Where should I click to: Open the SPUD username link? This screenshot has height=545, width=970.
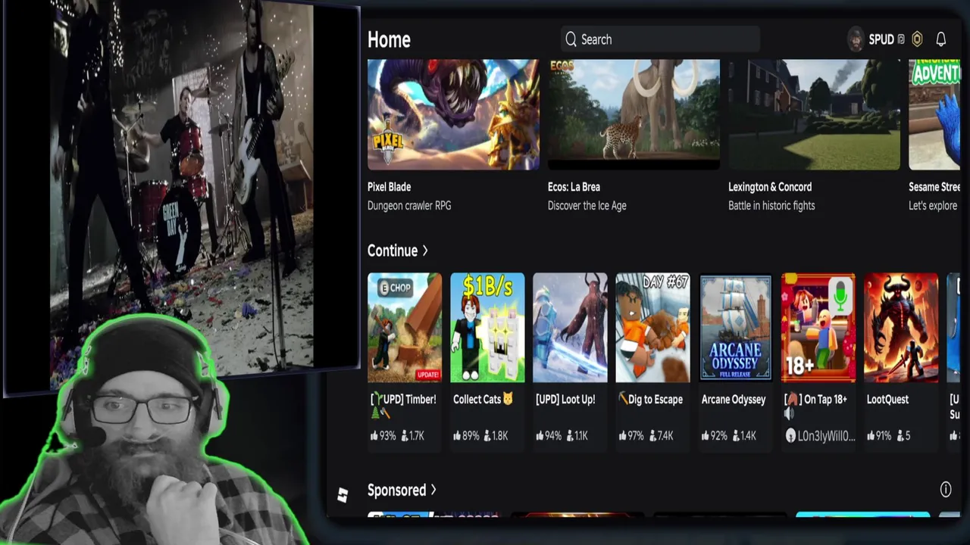881,39
